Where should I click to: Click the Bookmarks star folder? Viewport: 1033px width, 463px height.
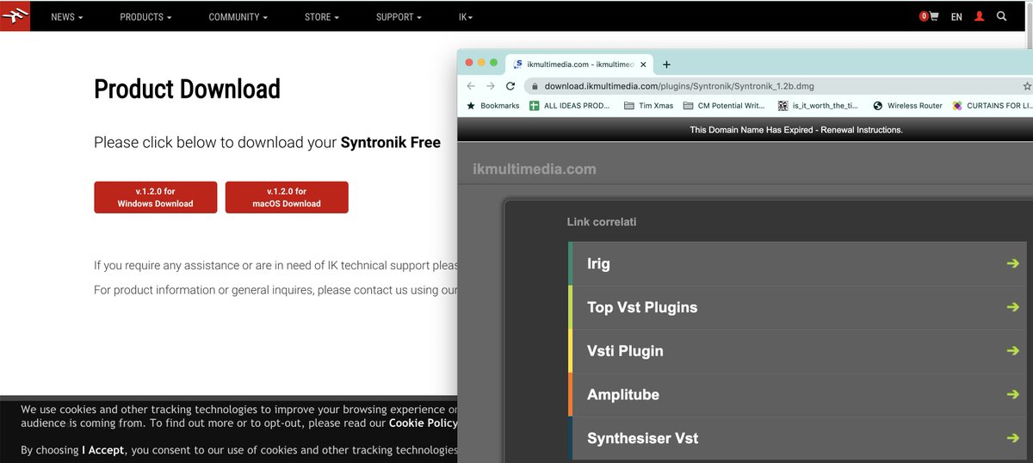(493, 106)
